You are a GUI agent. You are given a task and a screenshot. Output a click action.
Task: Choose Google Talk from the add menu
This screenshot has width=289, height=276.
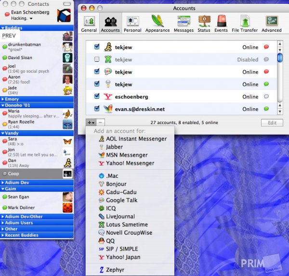click(130, 200)
